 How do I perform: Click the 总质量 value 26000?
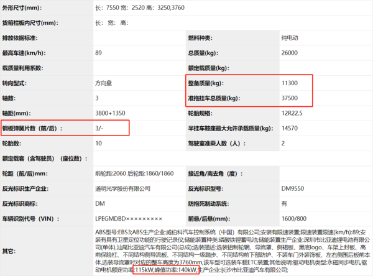[290, 53]
